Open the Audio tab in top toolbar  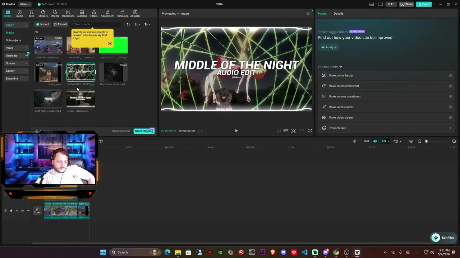click(x=19, y=14)
